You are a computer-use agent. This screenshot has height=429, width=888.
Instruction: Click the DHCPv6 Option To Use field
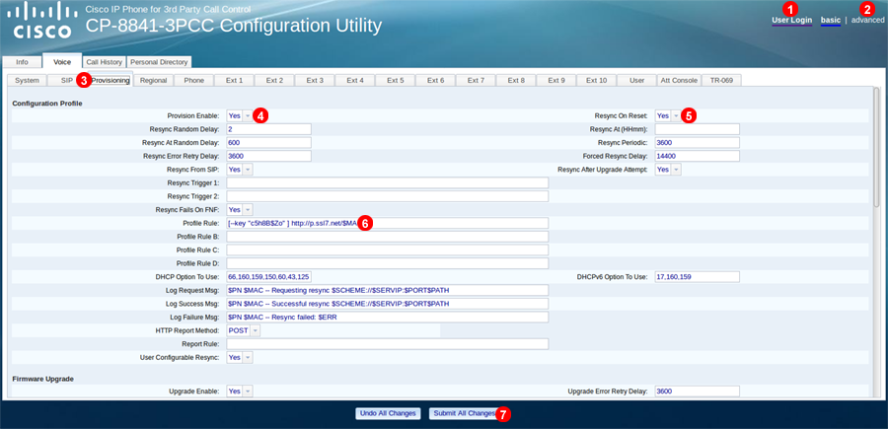[698, 277]
